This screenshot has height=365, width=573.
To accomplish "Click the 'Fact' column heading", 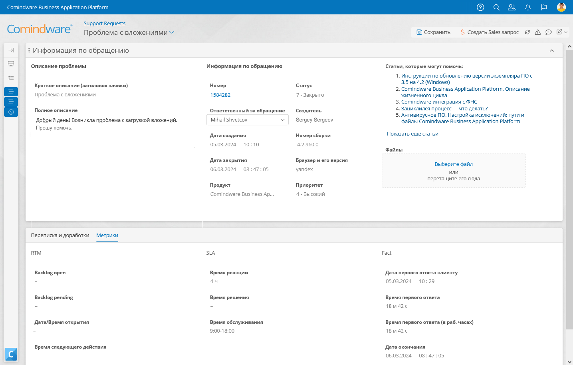I will point(387,253).
